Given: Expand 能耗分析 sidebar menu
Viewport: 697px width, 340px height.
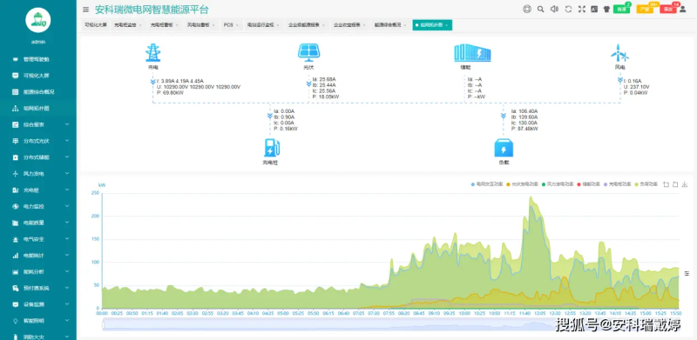Looking at the screenshot, I should (x=38, y=271).
